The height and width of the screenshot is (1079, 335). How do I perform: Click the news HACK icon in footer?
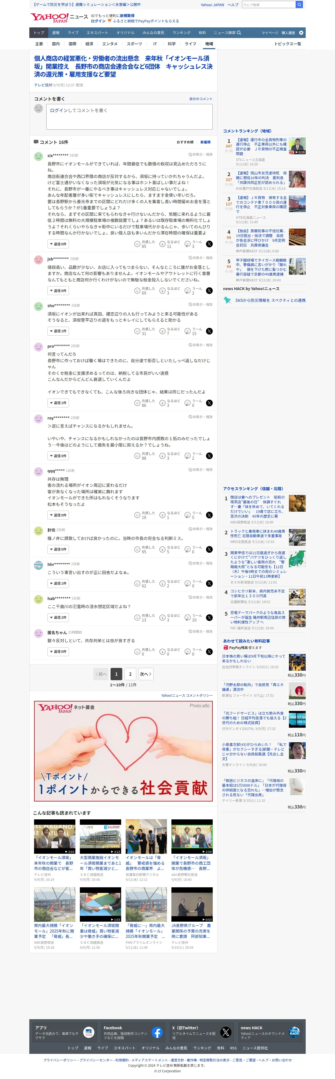[295, 1033]
